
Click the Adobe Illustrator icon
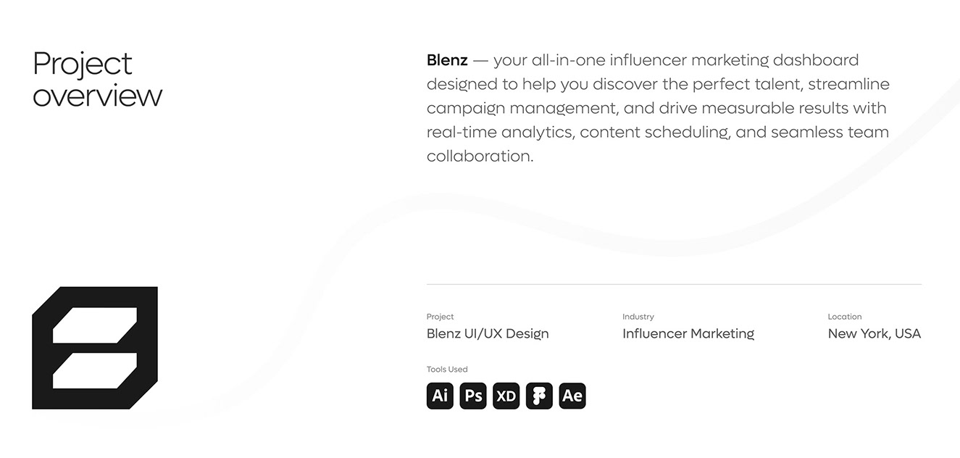(440, 396)
